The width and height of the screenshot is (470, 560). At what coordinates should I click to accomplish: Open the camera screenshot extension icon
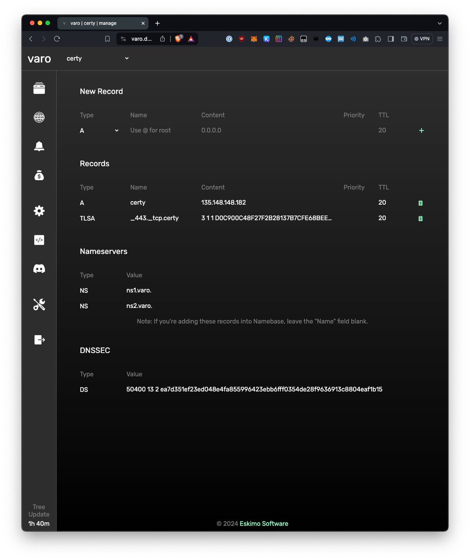click(366, 39)
